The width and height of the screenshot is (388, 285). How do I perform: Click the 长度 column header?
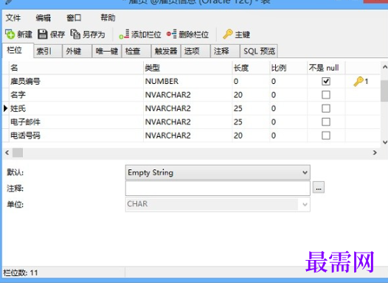(251, 68)
